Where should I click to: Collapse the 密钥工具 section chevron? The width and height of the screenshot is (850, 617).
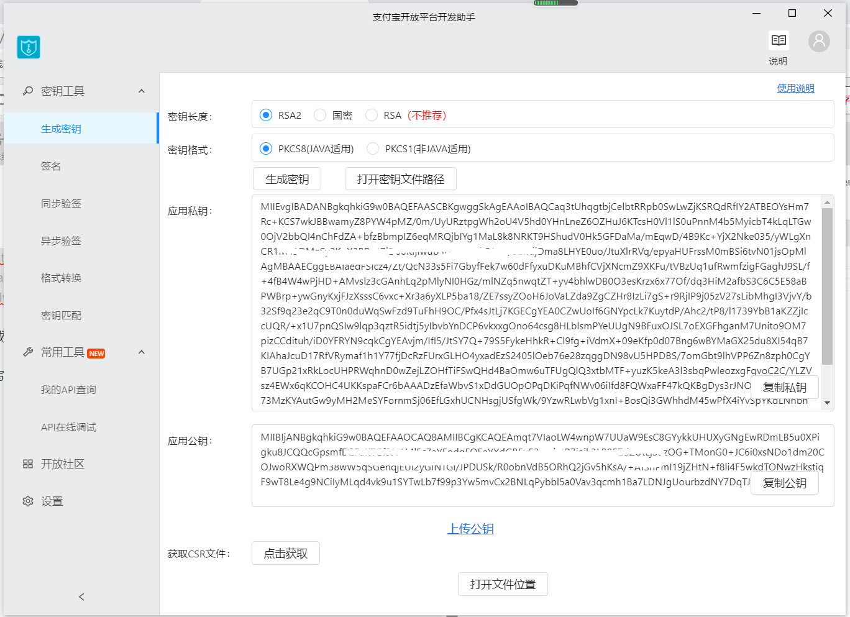click(x=142, y=91)
